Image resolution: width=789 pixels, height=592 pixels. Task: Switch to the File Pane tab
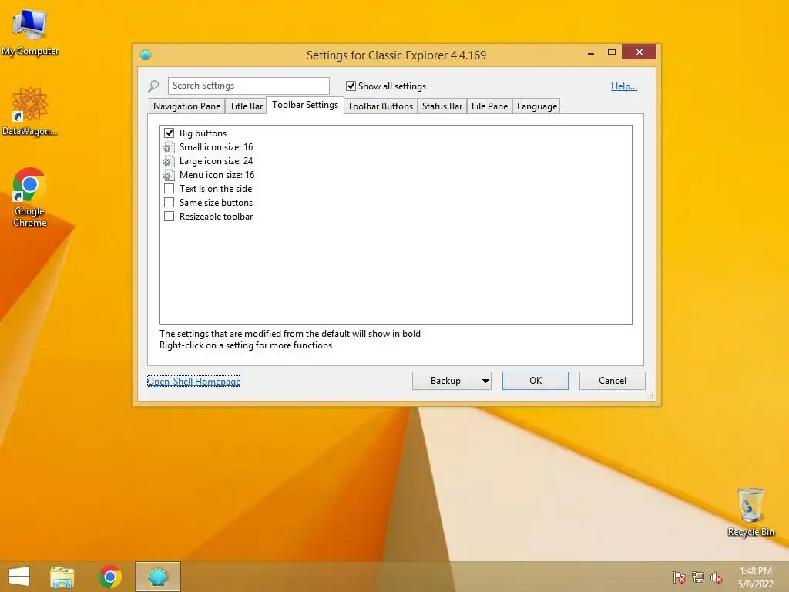point(489,106)
